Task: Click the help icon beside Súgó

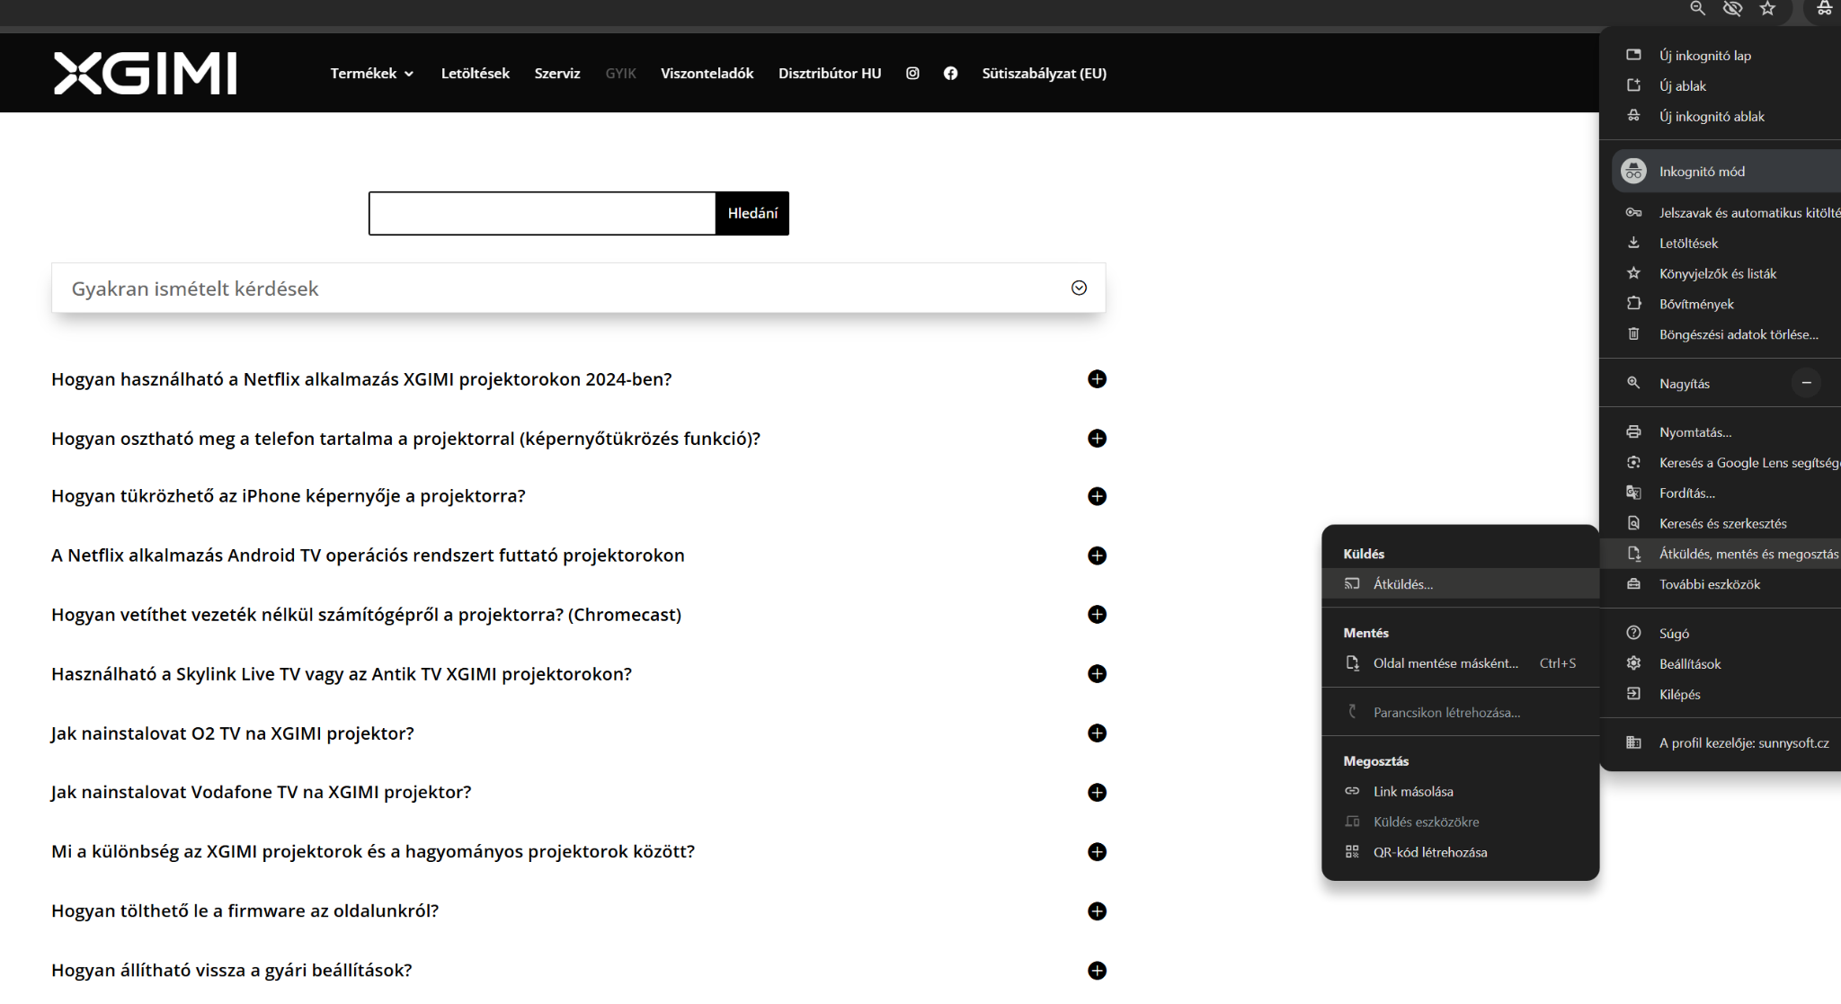Action: pos(1633,633)
